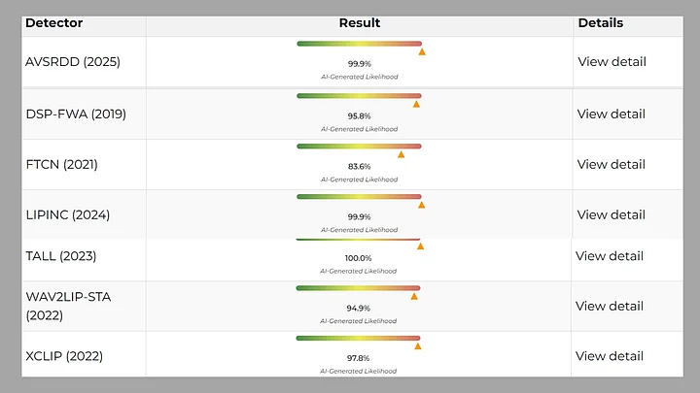
Task: Open View detail for LIPINC (2024)
Action: pyautogui.click(x=611, y=214)
